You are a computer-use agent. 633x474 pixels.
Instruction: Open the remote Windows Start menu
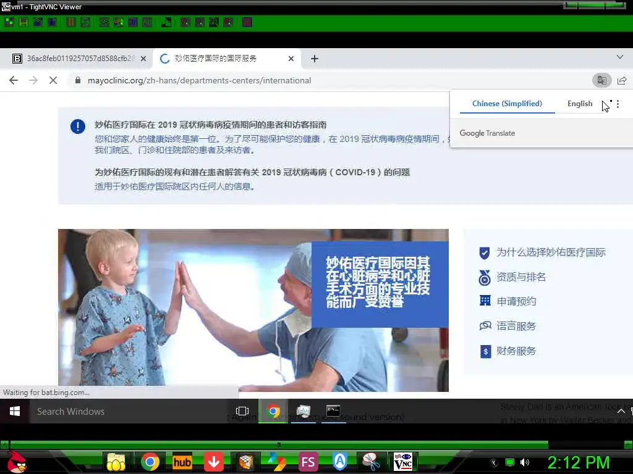point(15,411)
